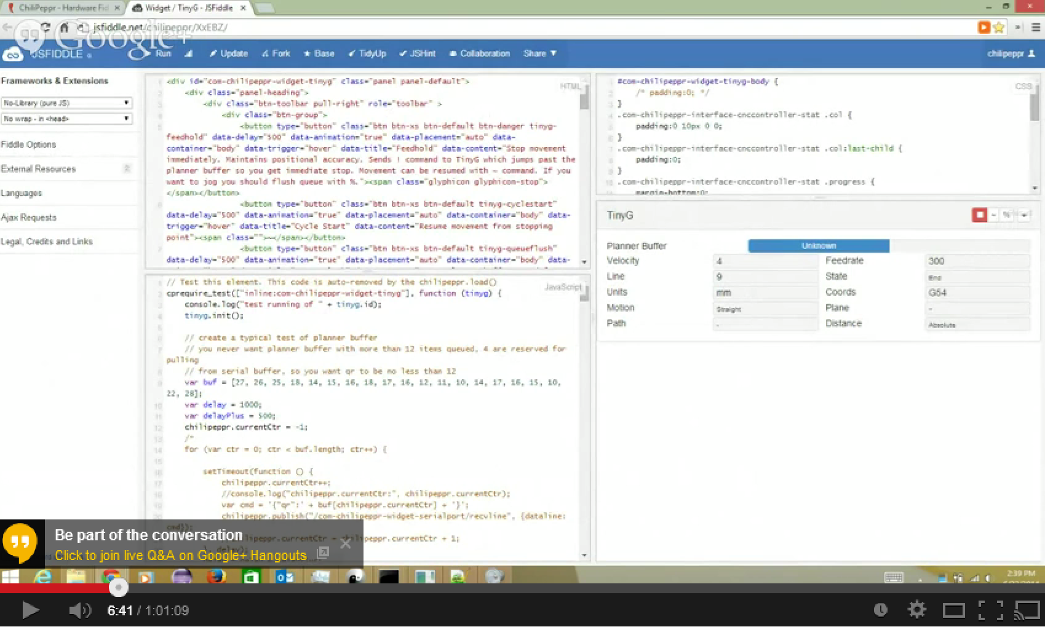The width and height of the screenshot is (1045, 627).
Task: Click the Units value mm
Action: [x=765, y=293]
